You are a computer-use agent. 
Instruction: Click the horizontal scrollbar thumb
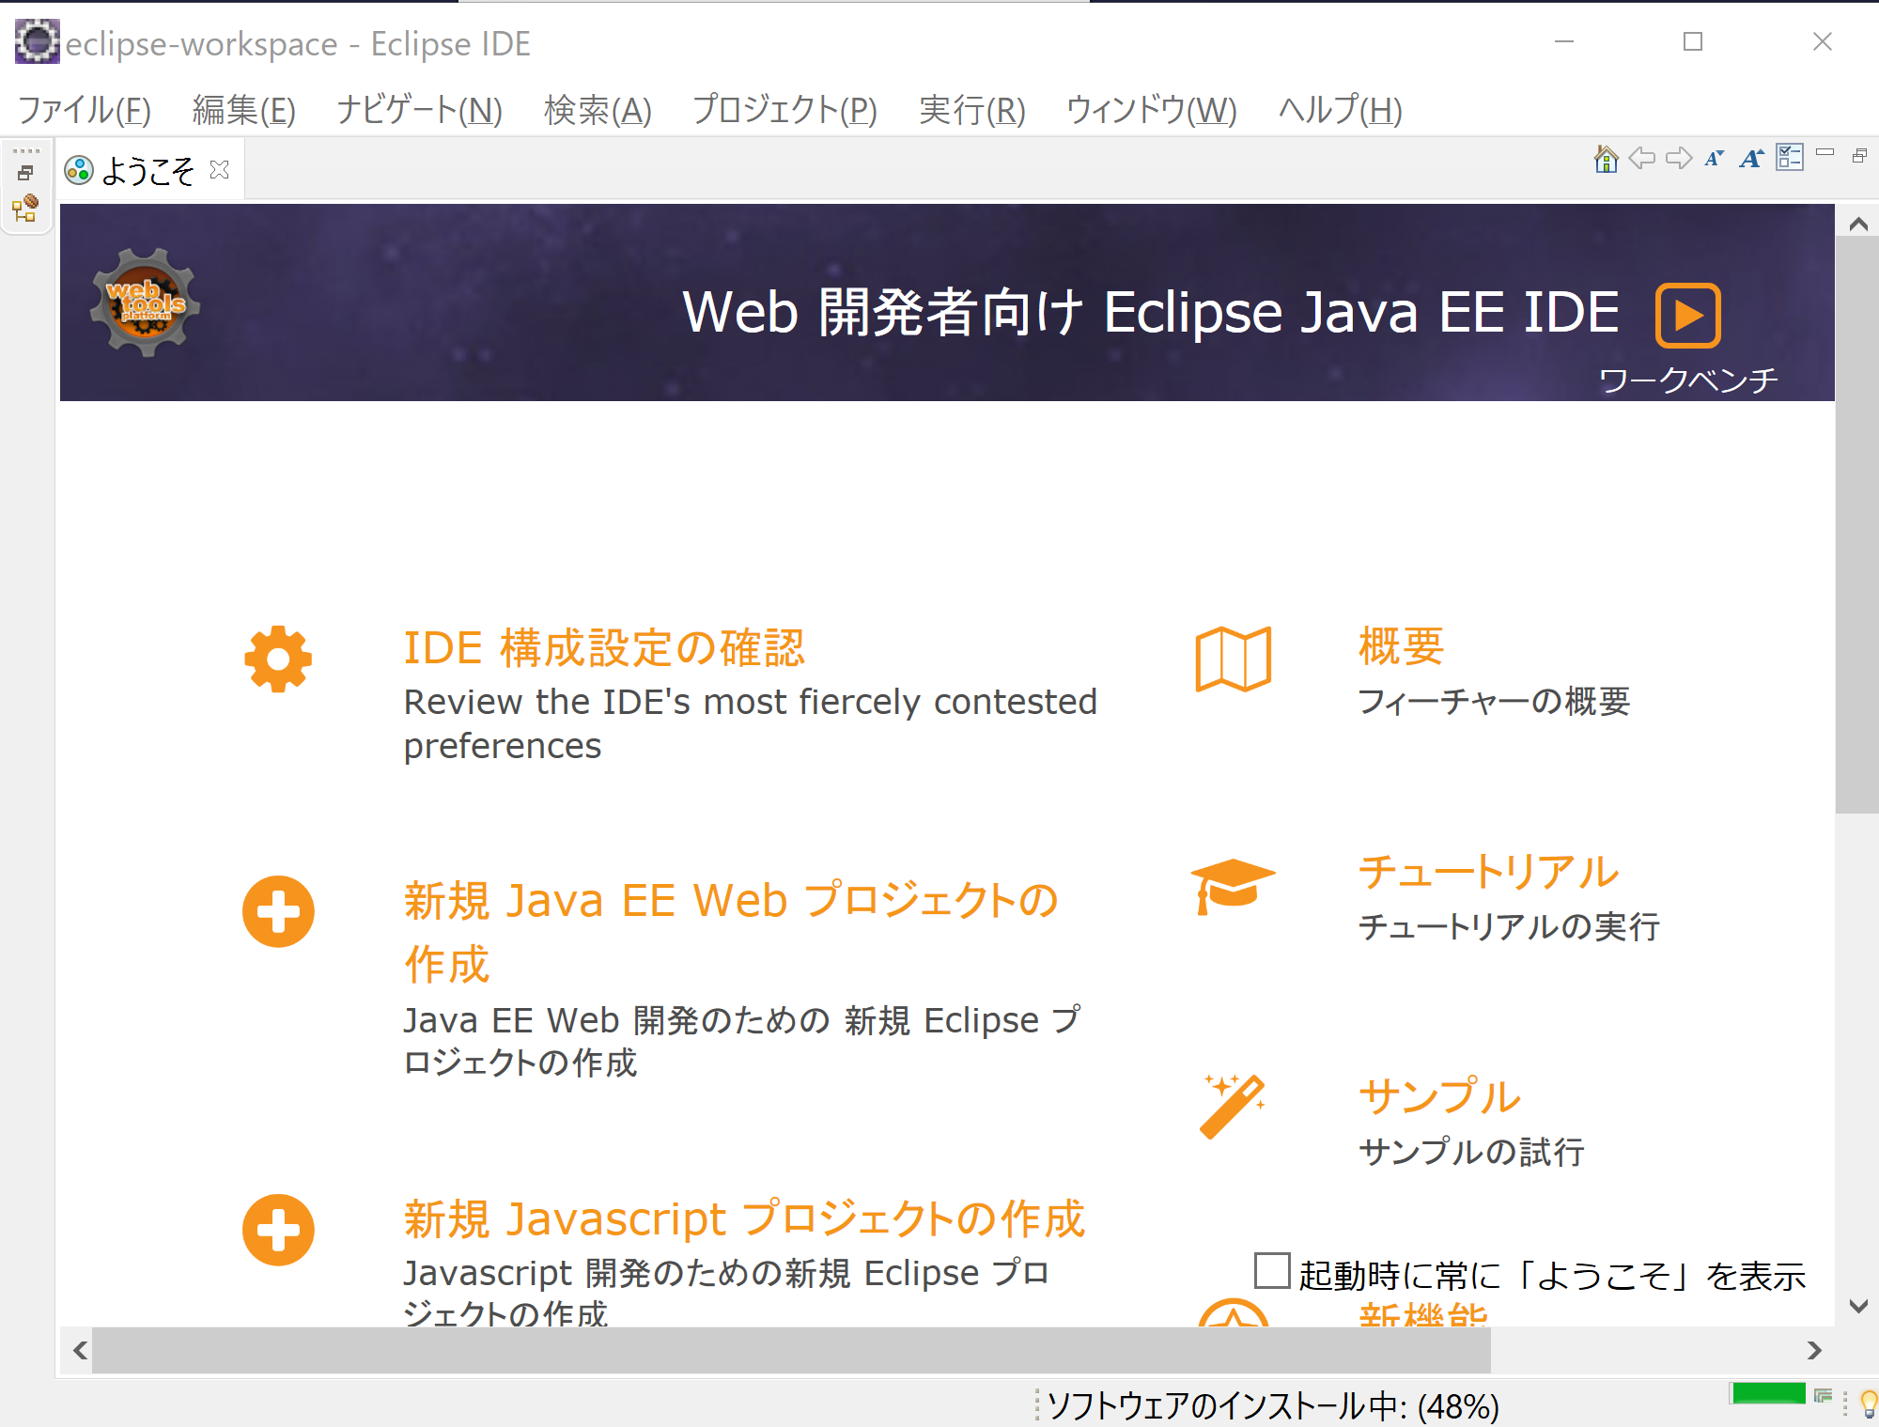coord(791,1350)
